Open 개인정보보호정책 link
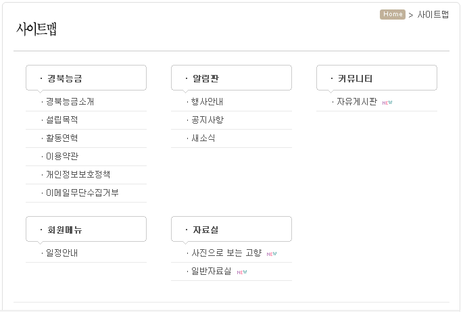463x312 pixels. pos(78,175)
